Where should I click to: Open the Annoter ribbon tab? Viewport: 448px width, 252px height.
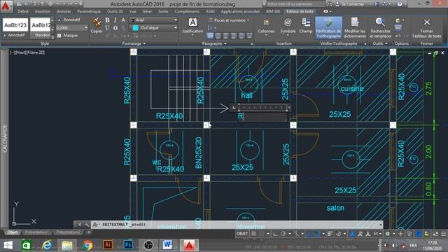coord(64,11)
